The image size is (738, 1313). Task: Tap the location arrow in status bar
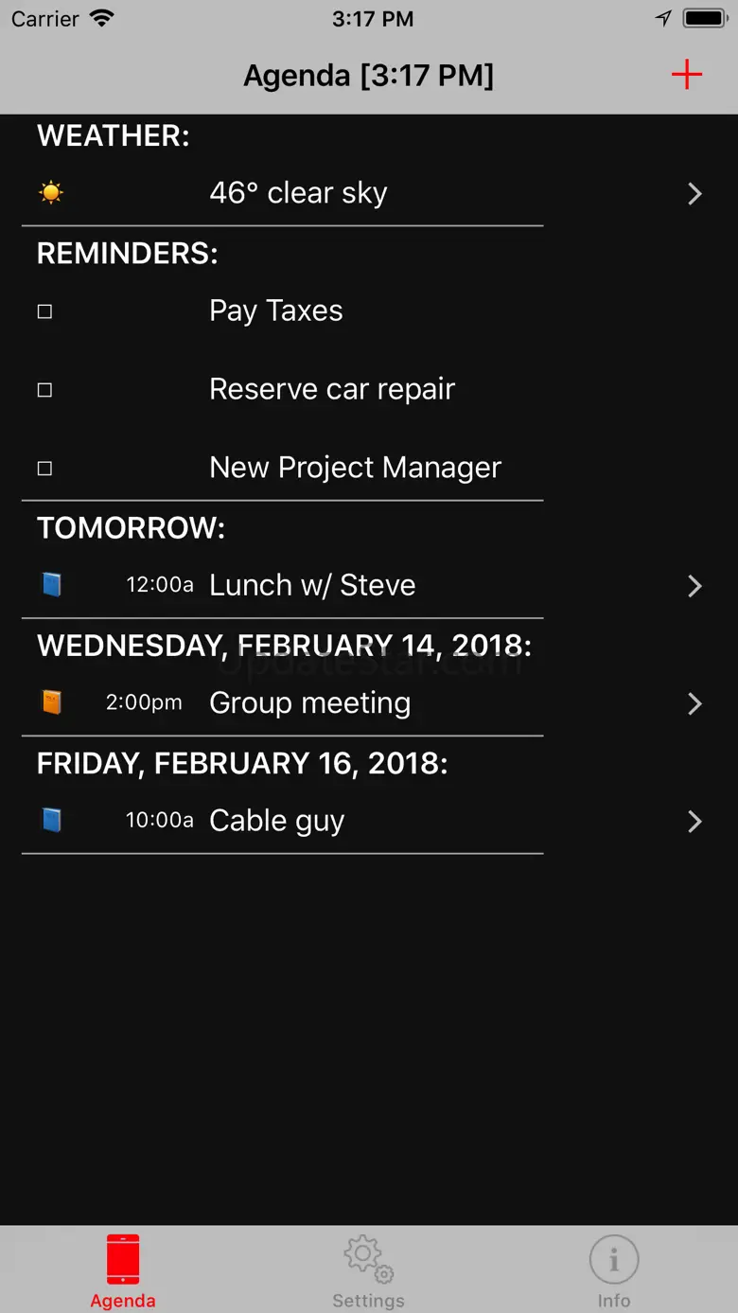(664, 19)
